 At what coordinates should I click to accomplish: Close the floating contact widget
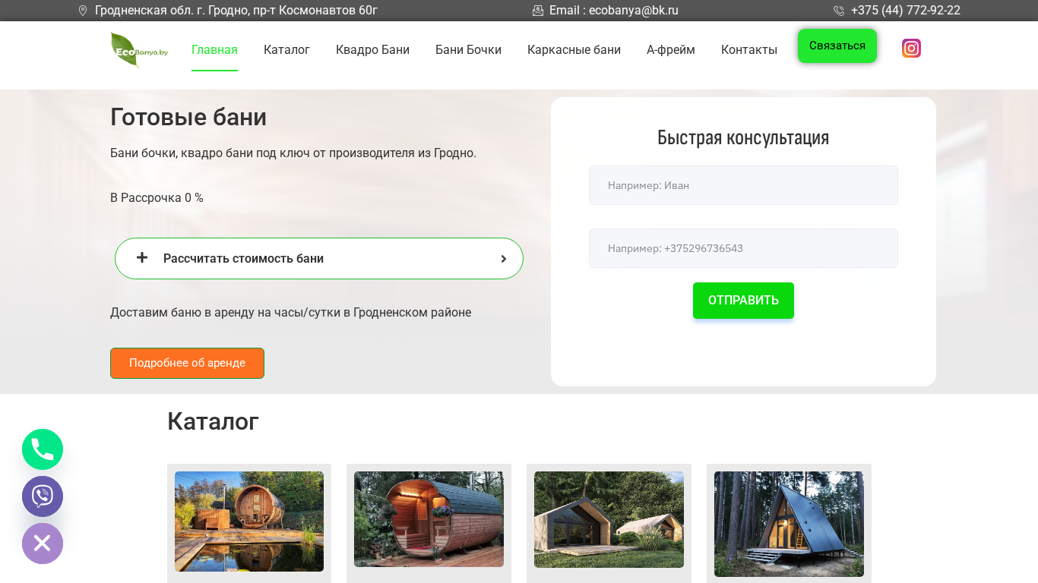coord(43,544)
